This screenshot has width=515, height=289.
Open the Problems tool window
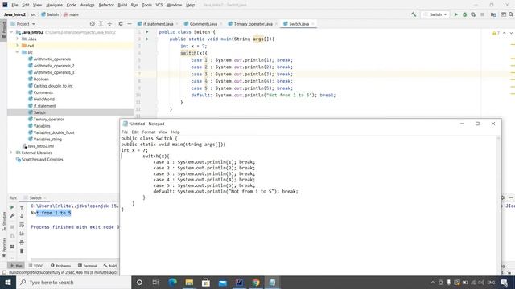[x=61, y=266]
